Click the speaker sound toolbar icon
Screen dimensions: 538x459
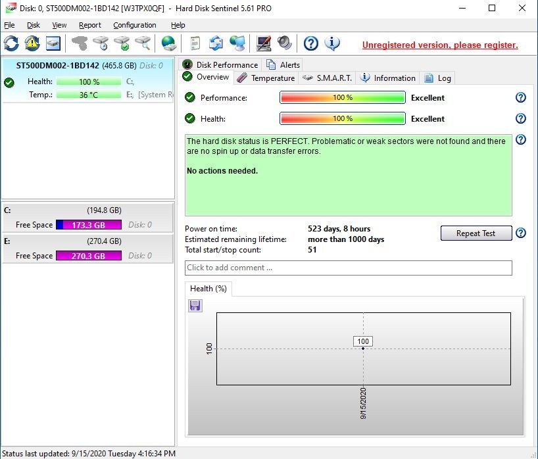(x=284, y=43)
